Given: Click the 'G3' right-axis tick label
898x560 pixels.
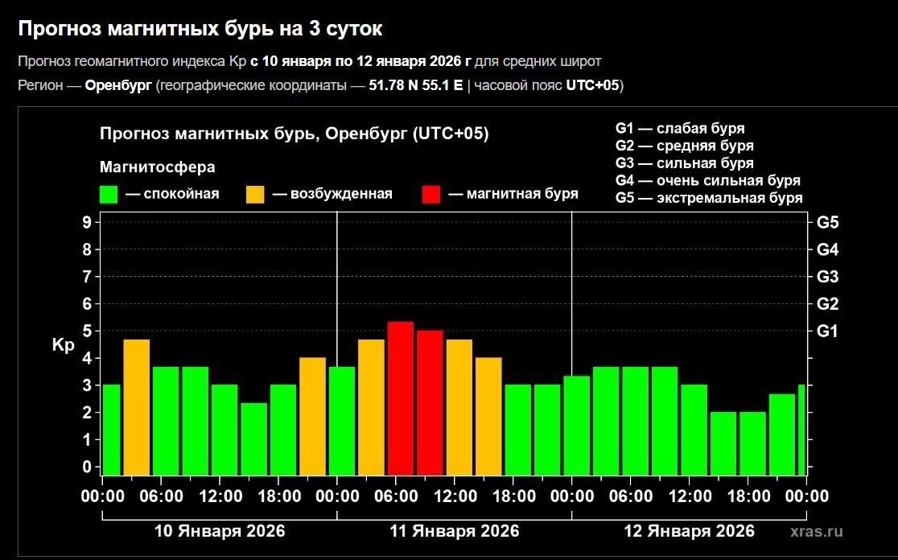Looking at the screenshot, I should pos(827,277).
